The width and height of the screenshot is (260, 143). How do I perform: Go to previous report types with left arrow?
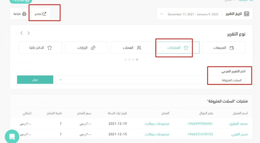click(x=22, y=33)
